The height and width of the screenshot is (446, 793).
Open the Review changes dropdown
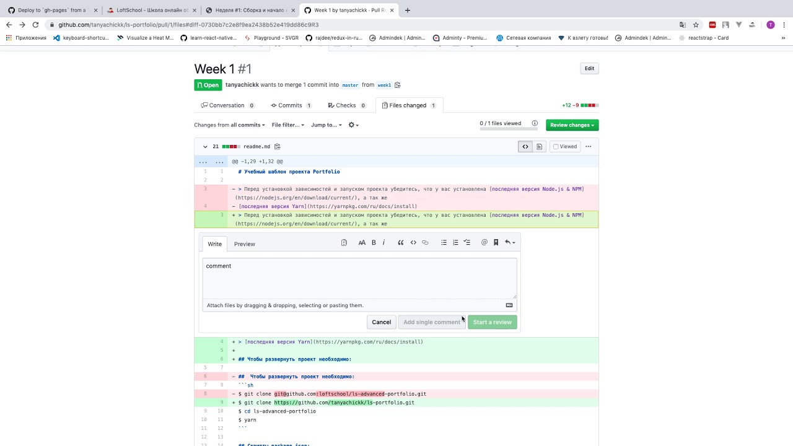pos(572,125)
